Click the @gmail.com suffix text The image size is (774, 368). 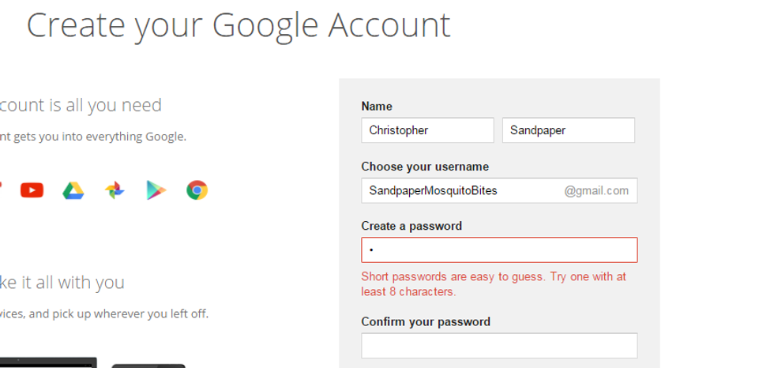[596, 190]
